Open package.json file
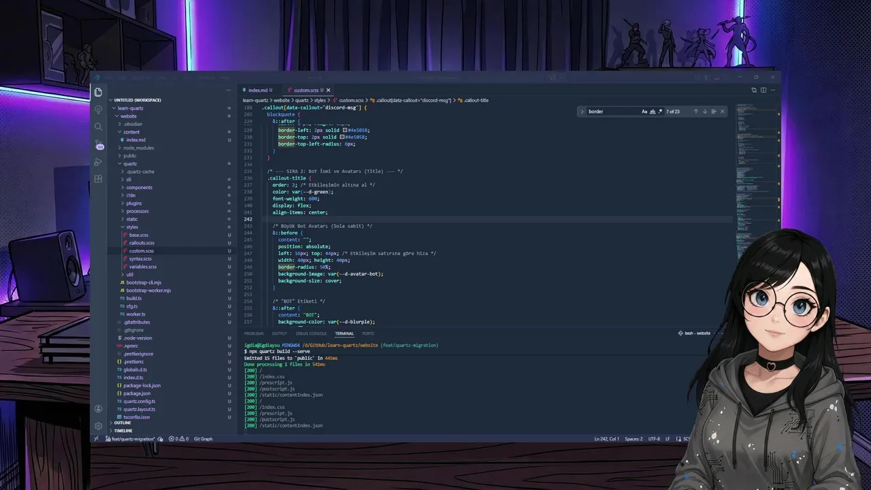 pyautogui.click(x=137, y=393)
